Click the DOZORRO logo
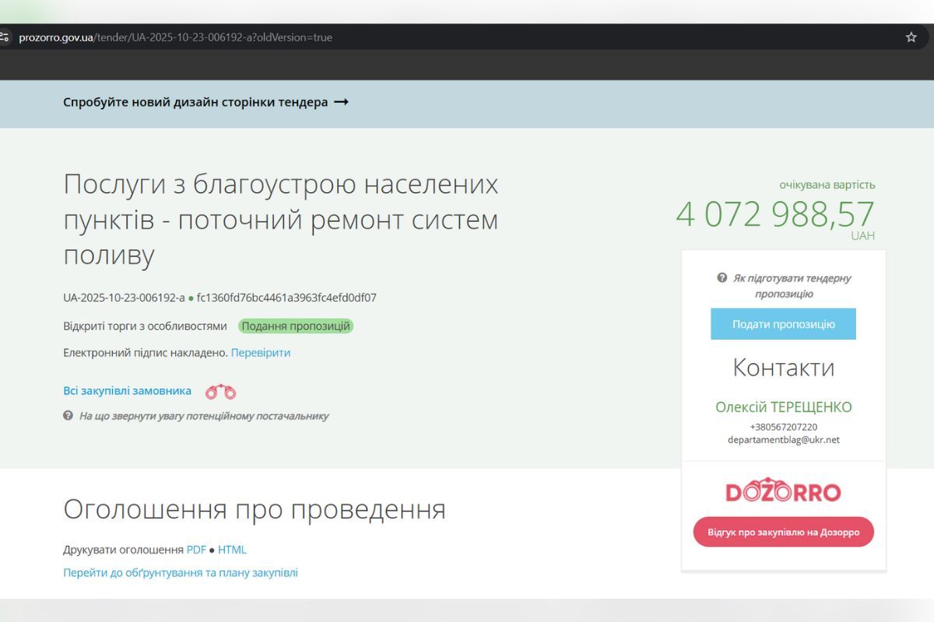 [783, 491]
